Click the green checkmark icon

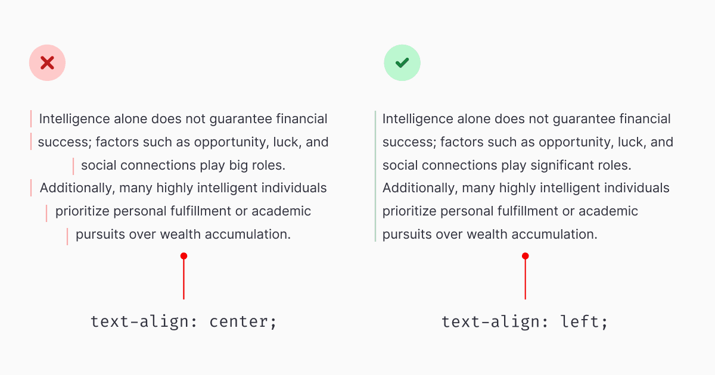coord(402,62)
